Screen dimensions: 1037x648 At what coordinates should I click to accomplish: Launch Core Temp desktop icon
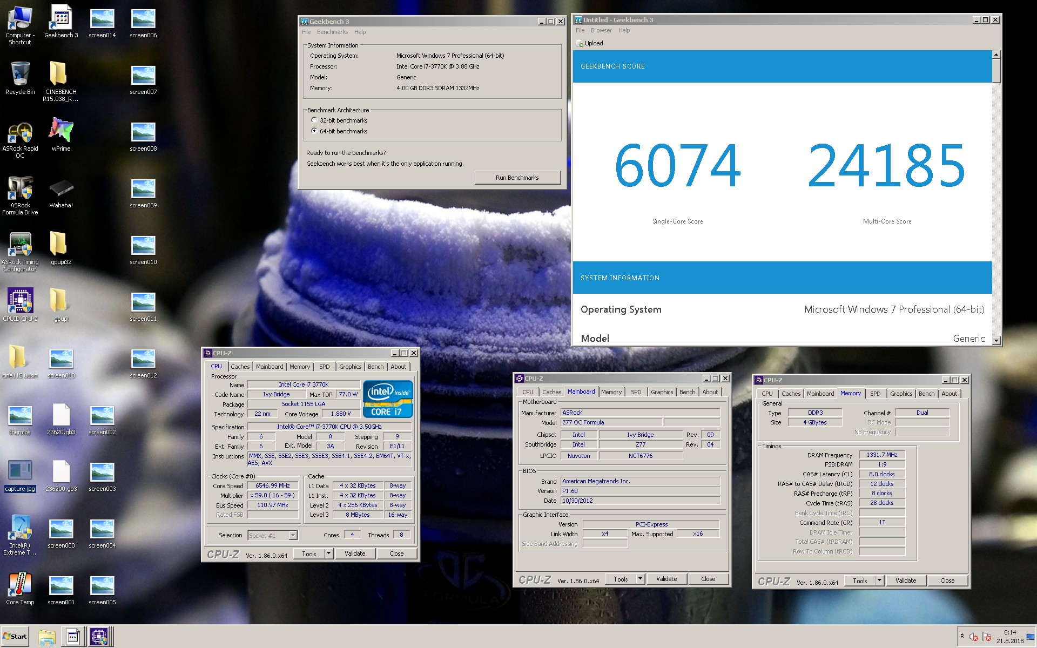(x=20, y=588)
